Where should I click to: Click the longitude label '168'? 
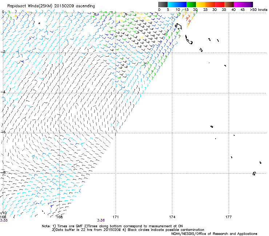(59, 217)
